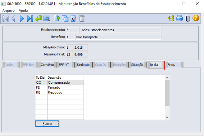
Task: Jump to the last record
Action: [30, 19]
